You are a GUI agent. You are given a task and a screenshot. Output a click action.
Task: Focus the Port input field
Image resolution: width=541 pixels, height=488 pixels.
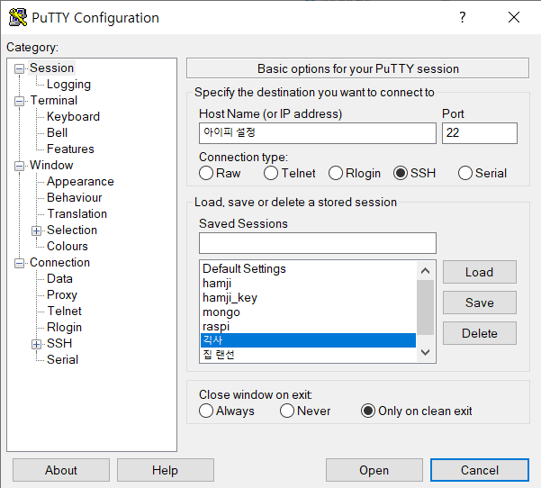480,133
